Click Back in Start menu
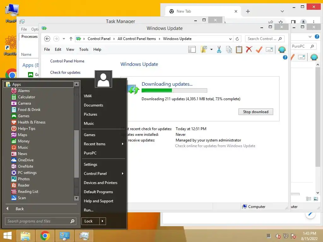Screen dimensions: 323x242 tap(20, 209)
